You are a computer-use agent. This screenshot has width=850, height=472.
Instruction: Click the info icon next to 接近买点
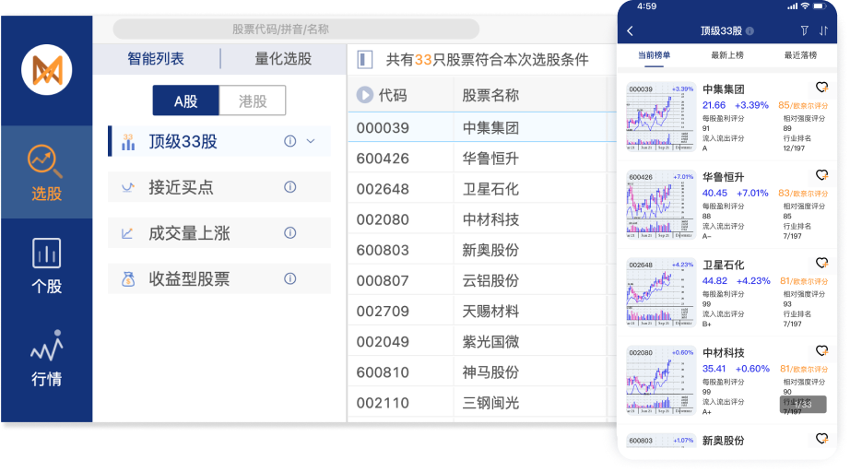[x=289, y=187]
